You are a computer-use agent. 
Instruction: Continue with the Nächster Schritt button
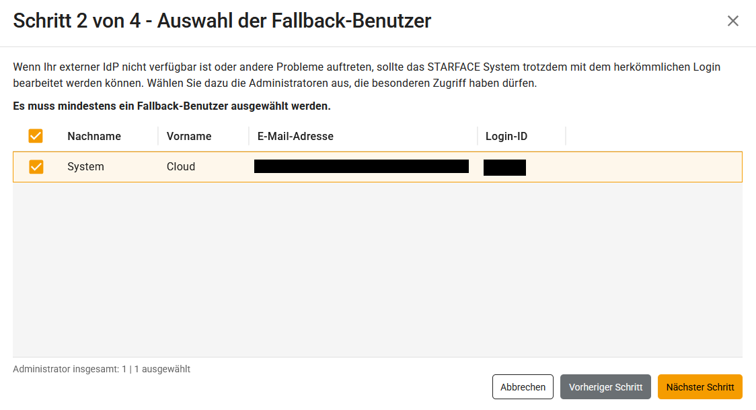(700, 387)
